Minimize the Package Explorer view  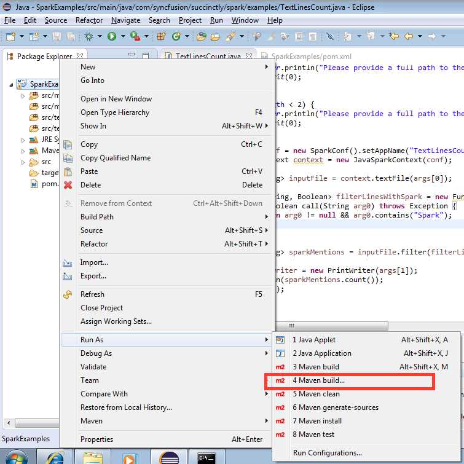[132, 55]
